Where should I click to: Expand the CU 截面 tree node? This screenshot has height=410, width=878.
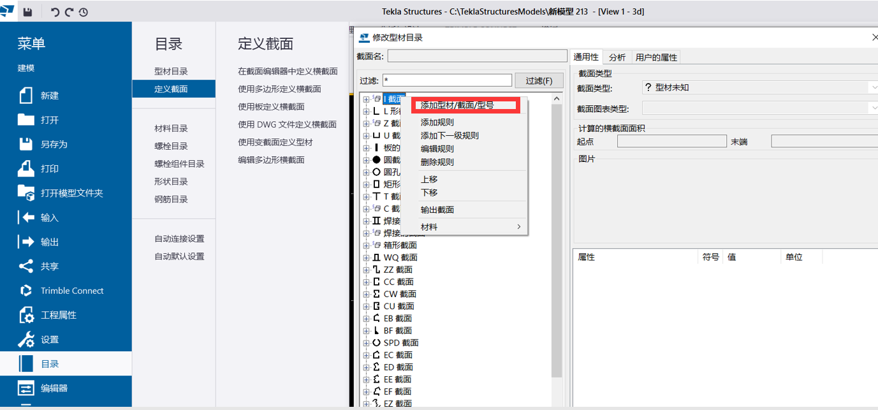(x=366, y=306)
